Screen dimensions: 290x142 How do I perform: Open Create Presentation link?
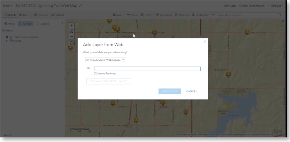252,6
